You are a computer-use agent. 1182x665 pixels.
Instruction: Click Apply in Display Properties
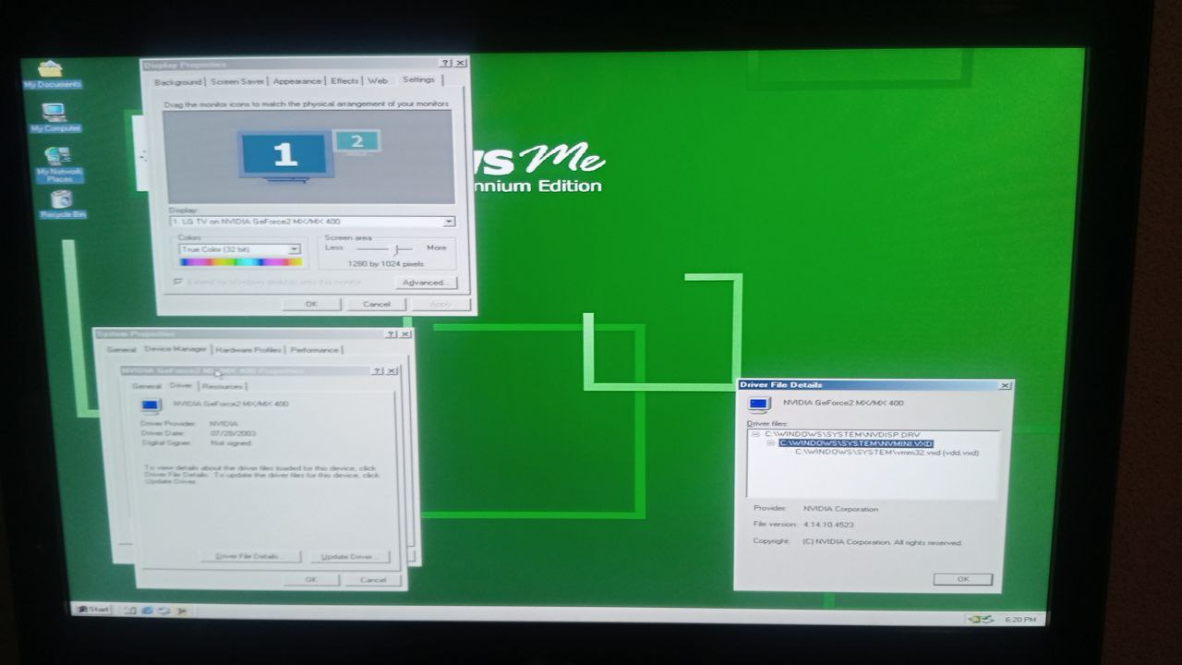[440, 304]
